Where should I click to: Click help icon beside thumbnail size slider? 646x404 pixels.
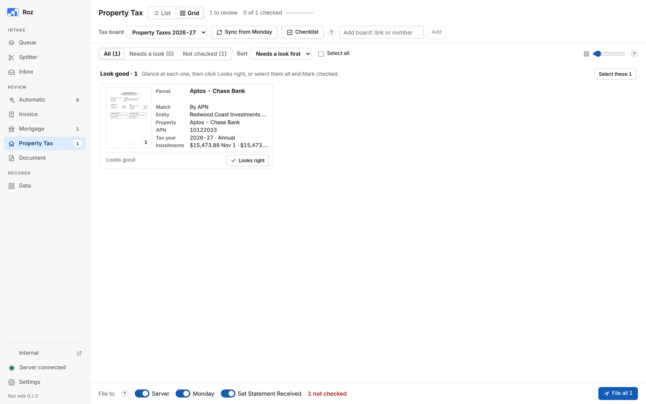pos(634,54)
